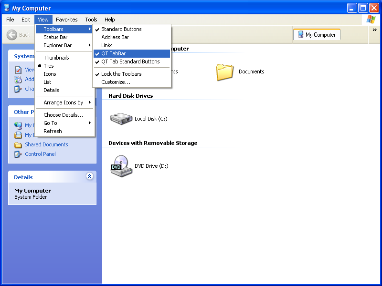Choose Customize... from Toolbars submenu

coord(116,82)
